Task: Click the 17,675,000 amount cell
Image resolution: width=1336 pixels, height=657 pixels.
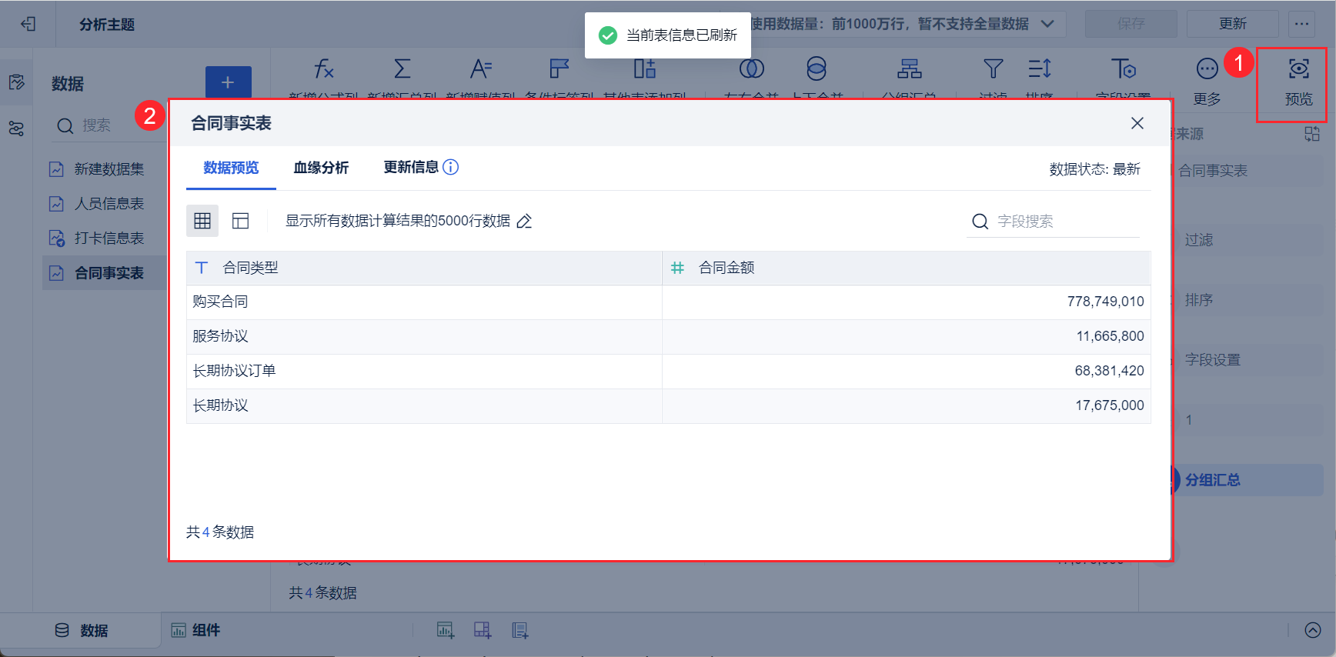Action: coord(907,405)
